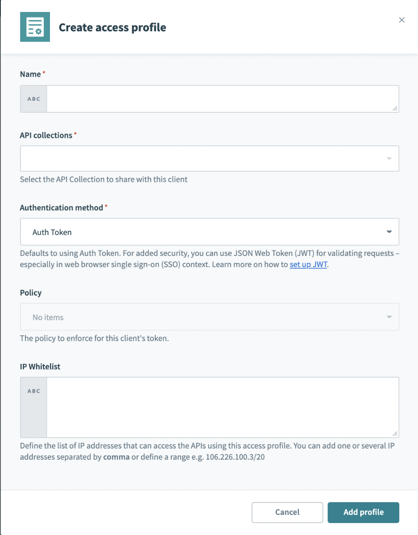Click the access profile document icon
418x535 pixels.
coord(35,27)
